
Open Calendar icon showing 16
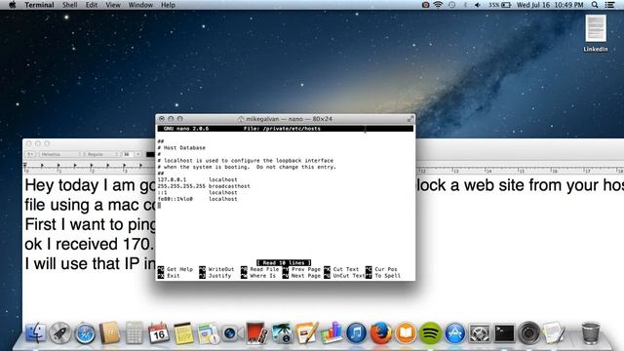158,332
